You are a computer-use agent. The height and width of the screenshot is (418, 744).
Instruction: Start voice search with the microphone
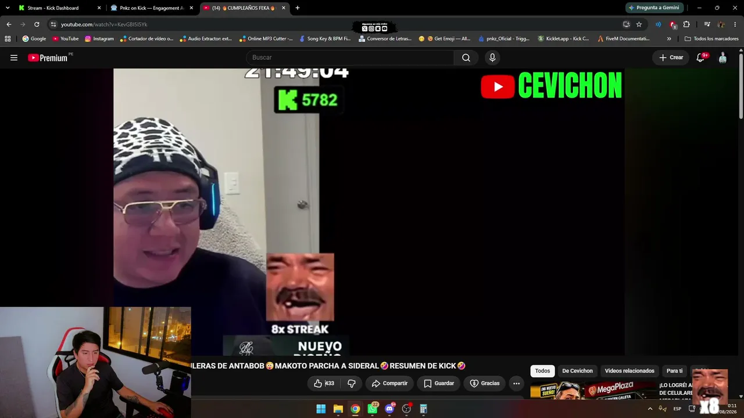click(x=492, y=57)
